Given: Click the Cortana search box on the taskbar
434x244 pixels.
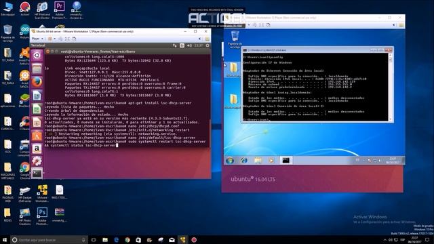Looking at the screenshot, I should (50, 240).
